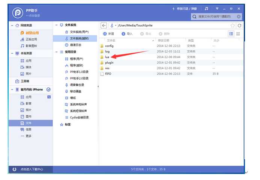Open the 越狱应用 jailbreak apps section

click(x=30, y=33)
